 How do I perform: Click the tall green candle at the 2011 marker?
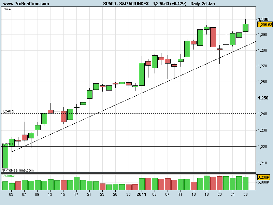point(142,74)
